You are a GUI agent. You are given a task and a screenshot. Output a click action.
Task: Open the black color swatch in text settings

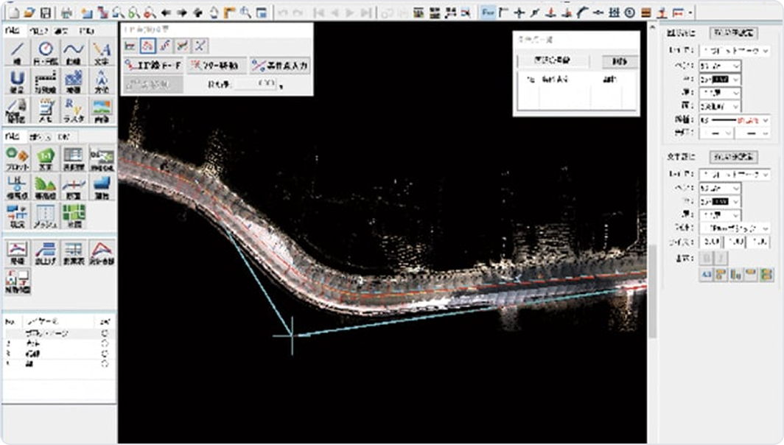click(720, 201)
